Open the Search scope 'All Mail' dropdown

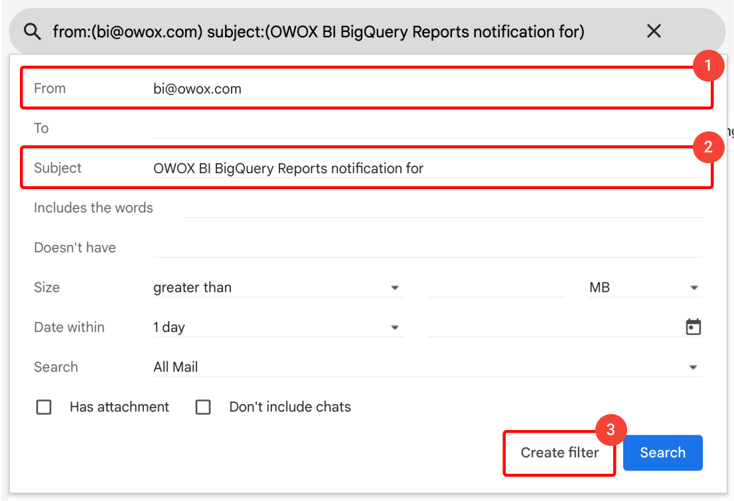tap(428, 366)
